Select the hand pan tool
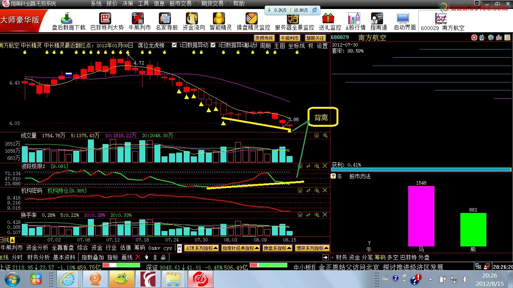 click(146, 257)
